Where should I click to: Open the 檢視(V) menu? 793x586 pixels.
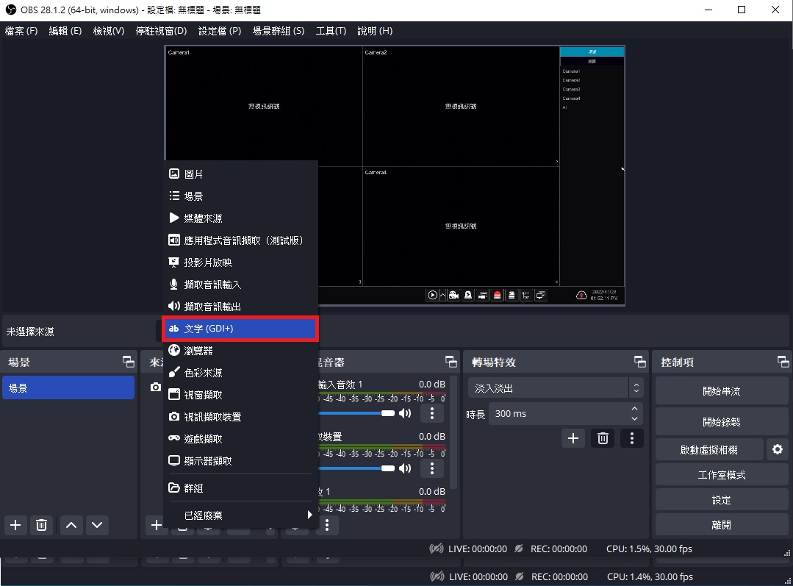[109, 31]
